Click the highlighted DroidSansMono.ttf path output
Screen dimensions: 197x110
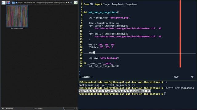click(x=115, y=91)
